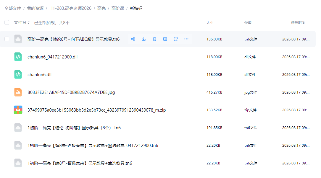Click the file icon of chanlun6_0417212900.dll
Screen dimensions: 321x178
(x=18, y=57)
